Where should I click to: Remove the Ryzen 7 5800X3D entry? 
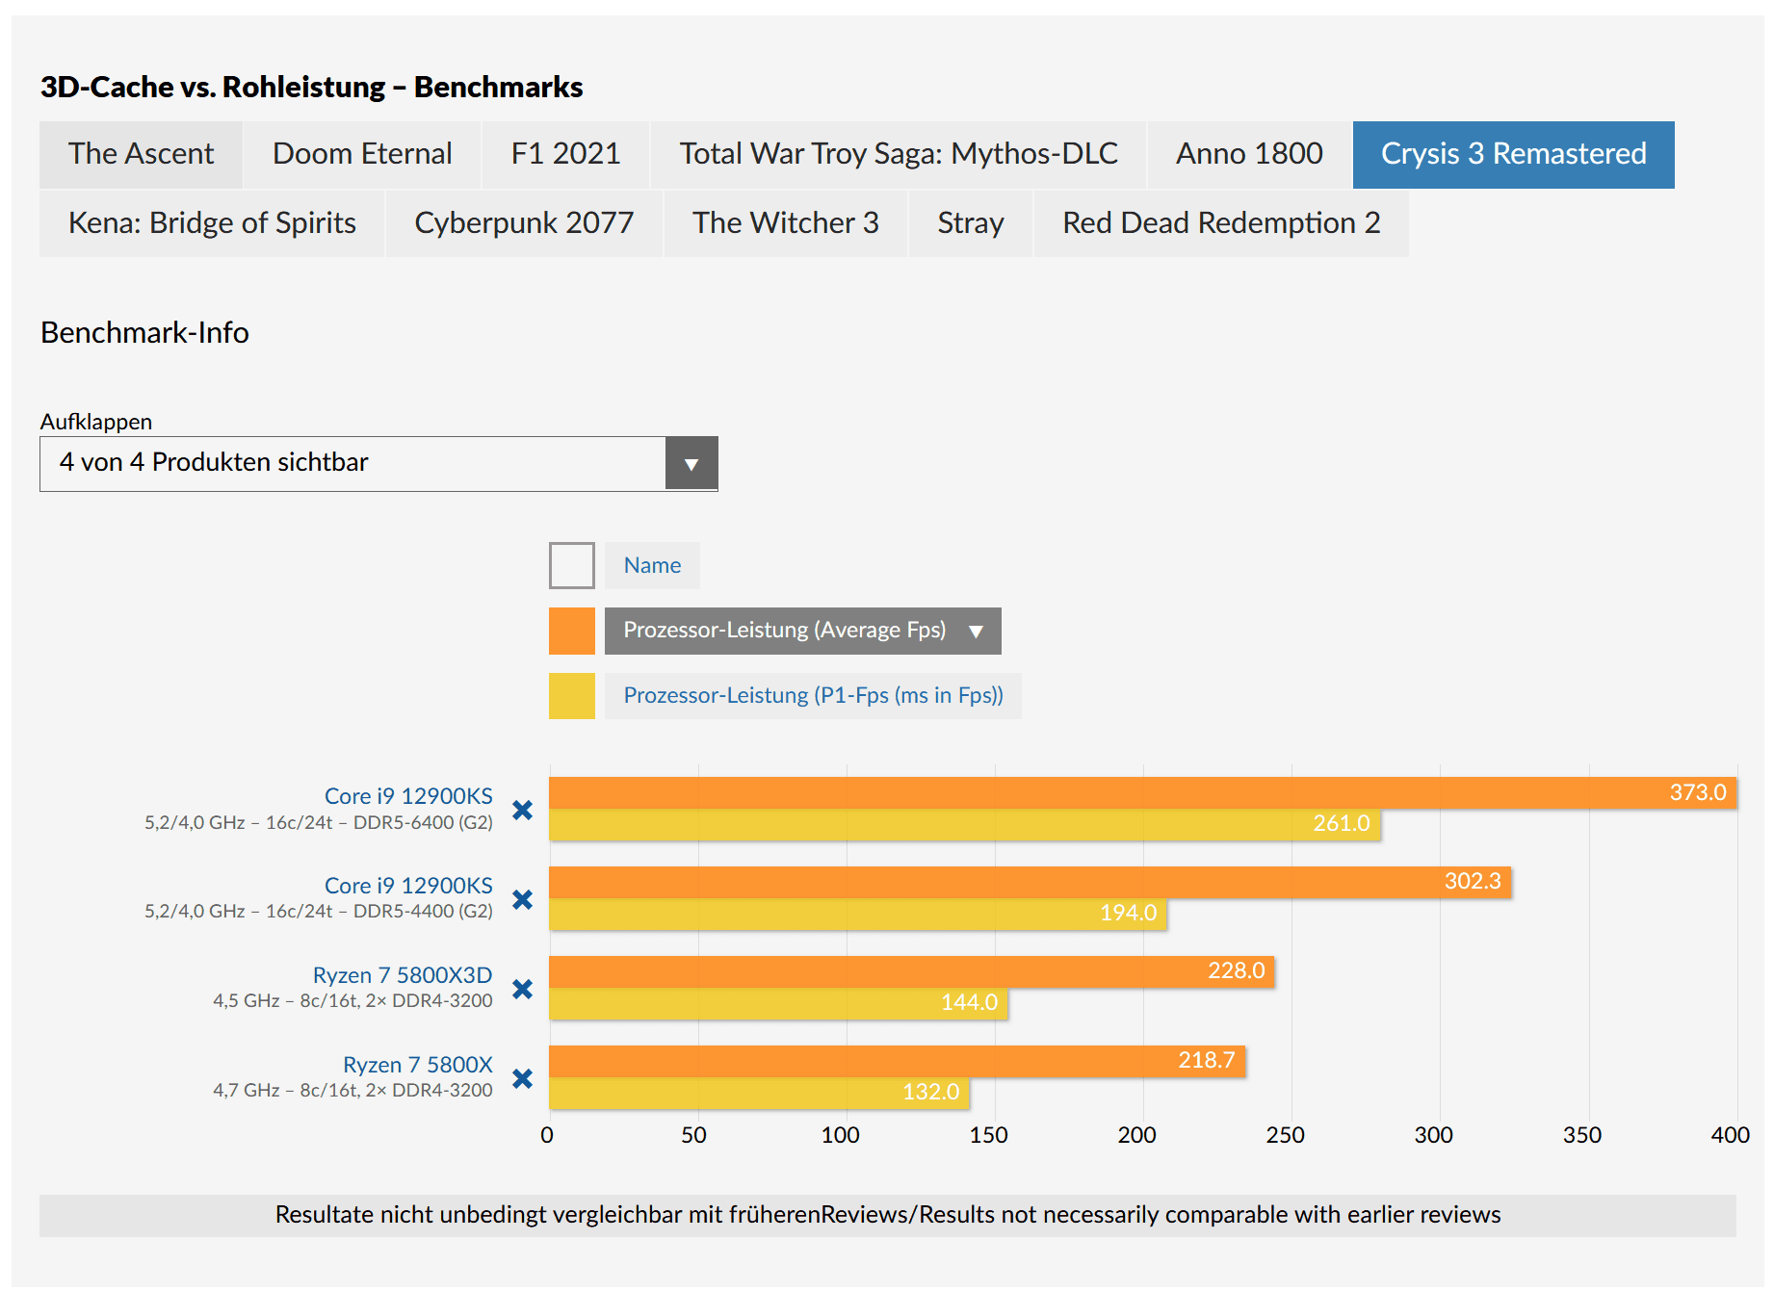coord(522,989)
